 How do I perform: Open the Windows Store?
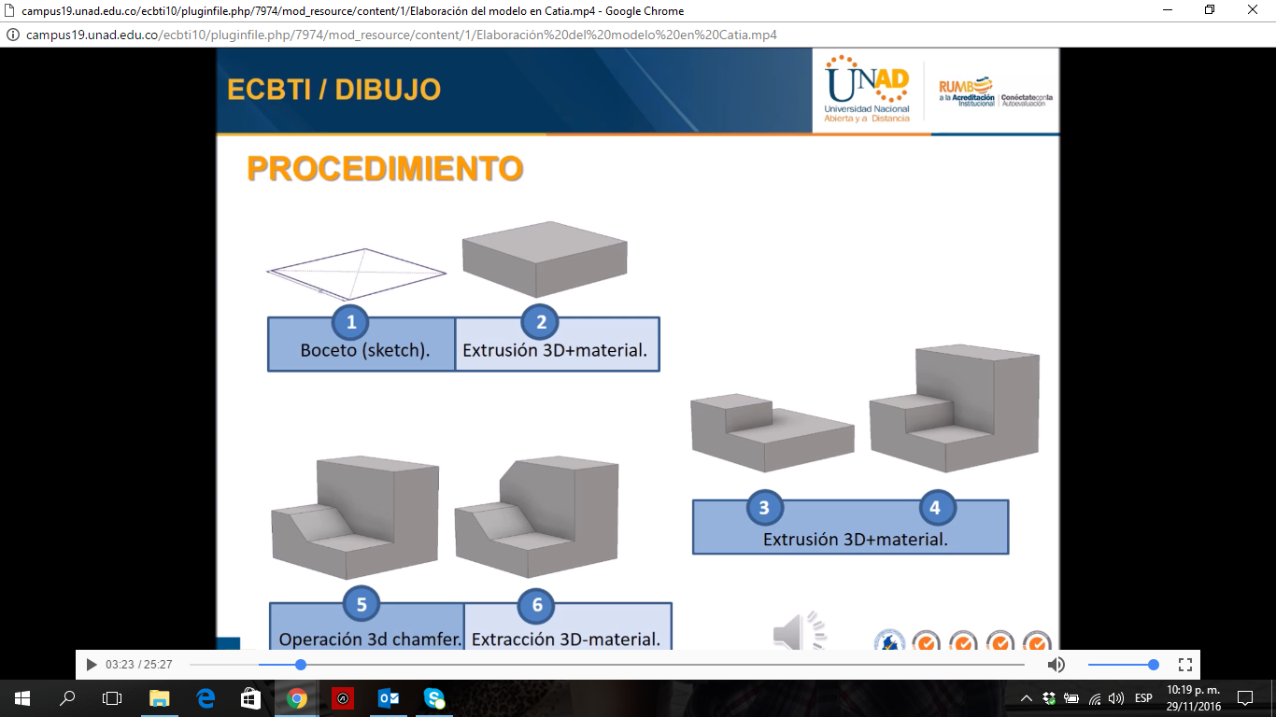coord(251,697)
